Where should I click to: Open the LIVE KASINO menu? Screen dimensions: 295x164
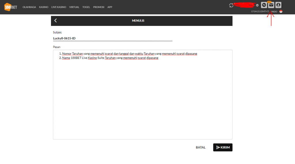(59, 7)
